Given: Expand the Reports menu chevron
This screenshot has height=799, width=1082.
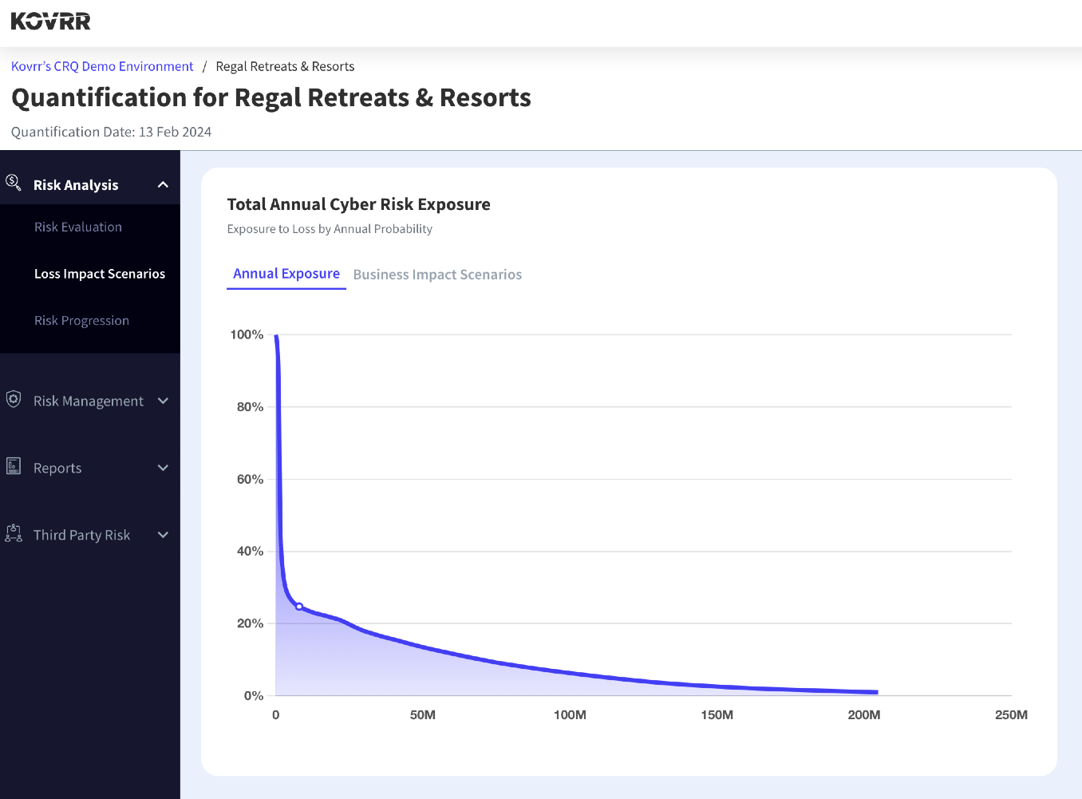Looking at the screenshot, I should [163, 468].
